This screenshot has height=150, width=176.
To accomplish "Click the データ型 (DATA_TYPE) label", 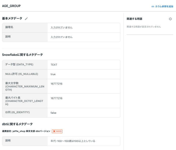I will pyautogui.click(x=19, y=64).
